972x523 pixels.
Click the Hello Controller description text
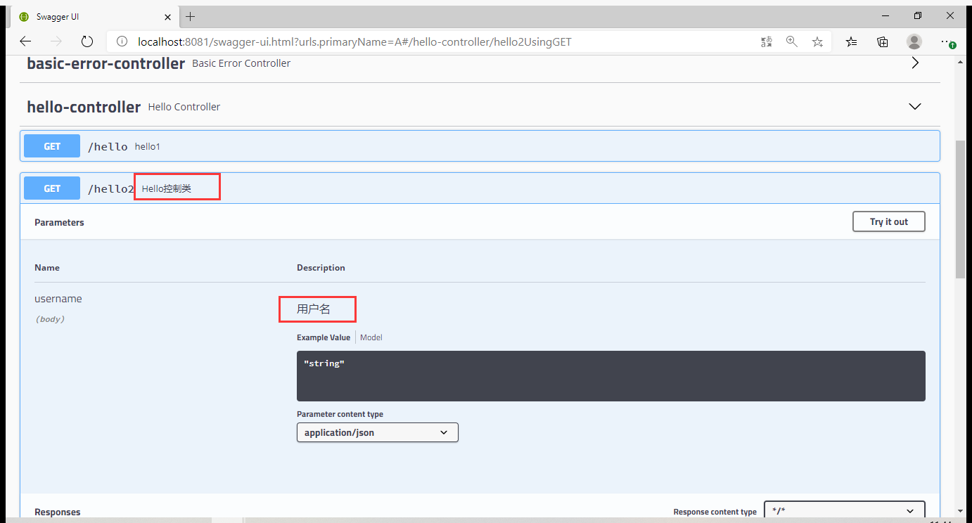184,107
